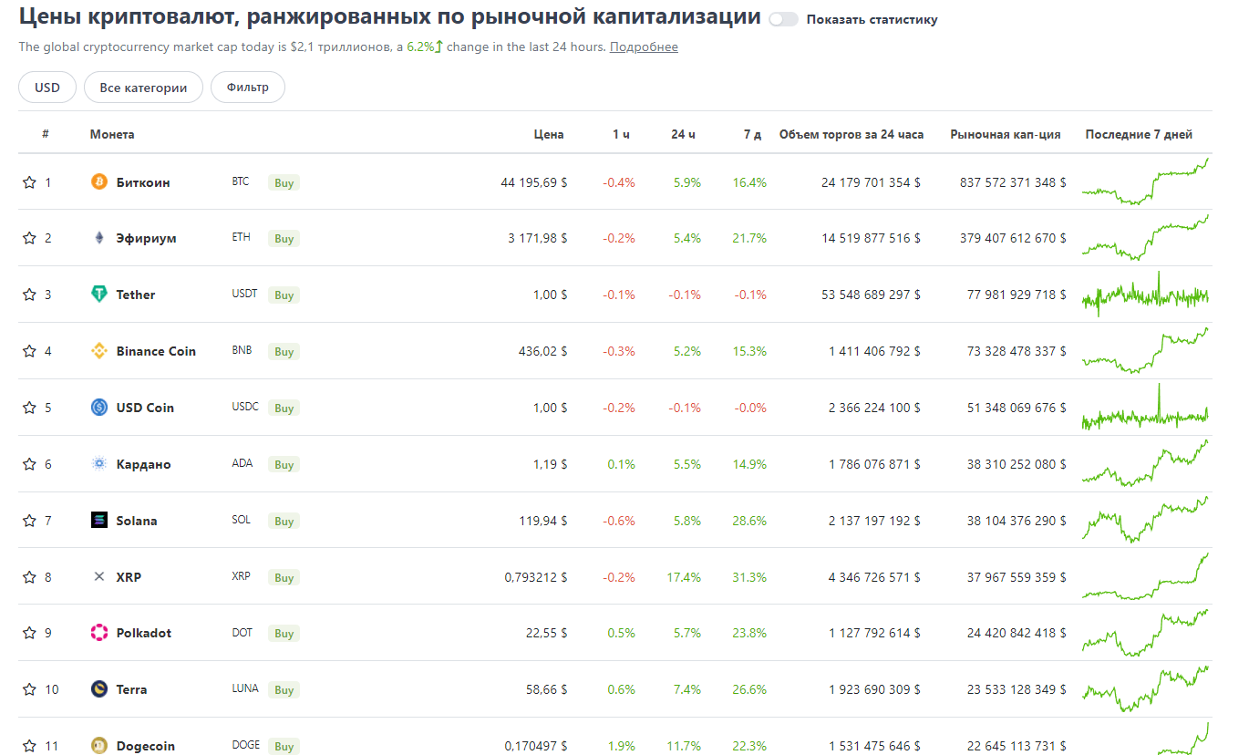Screen dimensions: 1259x755
Task: Sort by the '1 ч' column header
Action: [621, 134]
